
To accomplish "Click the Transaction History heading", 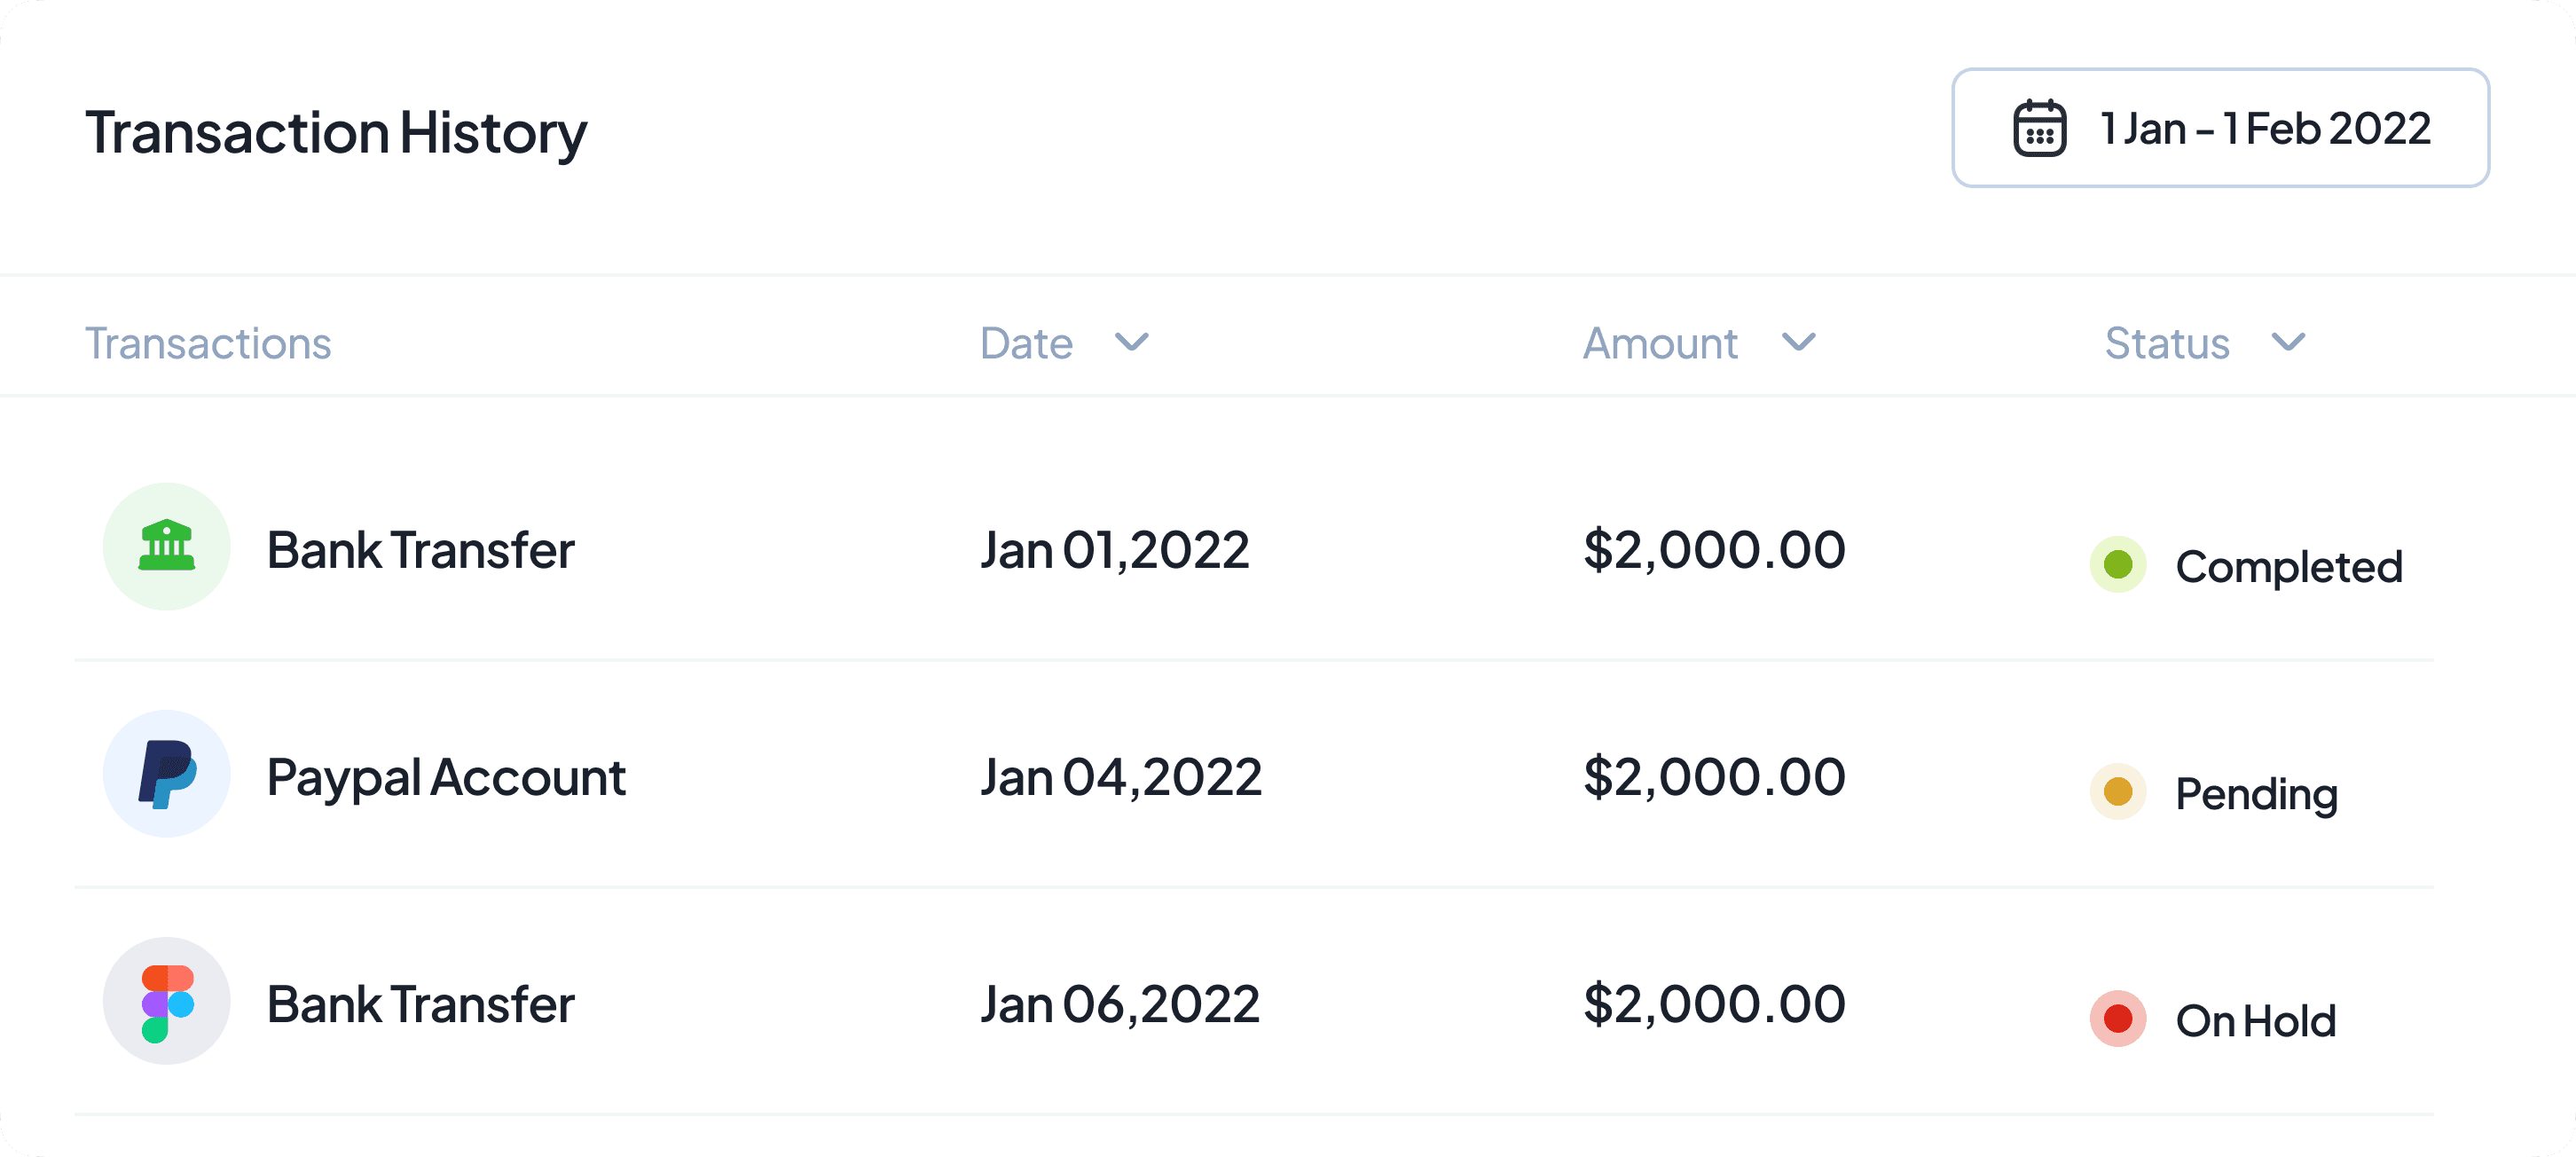I will tap(336, 132).
